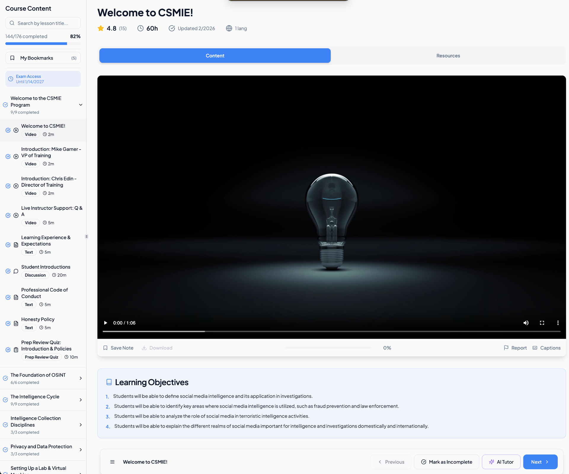Go to the Next lesson

click(x=540, y=462)
